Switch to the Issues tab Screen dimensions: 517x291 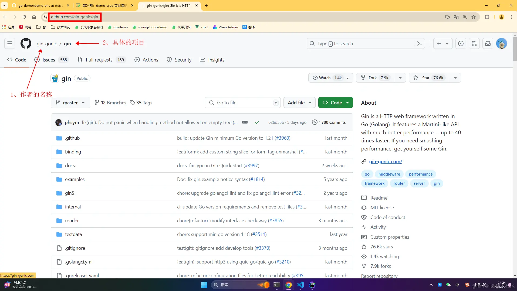pos(52,60)
